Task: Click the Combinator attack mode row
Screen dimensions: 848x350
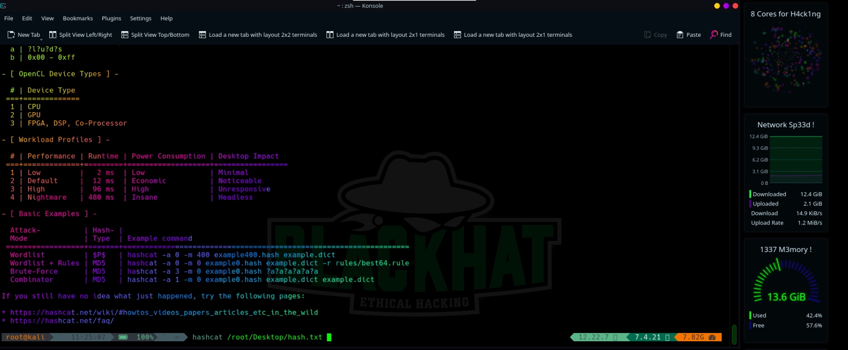Action: pos(192,280)
